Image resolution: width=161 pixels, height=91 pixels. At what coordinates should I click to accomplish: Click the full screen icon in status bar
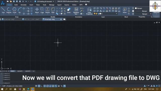pyautogui.click(x=159, y=86)
